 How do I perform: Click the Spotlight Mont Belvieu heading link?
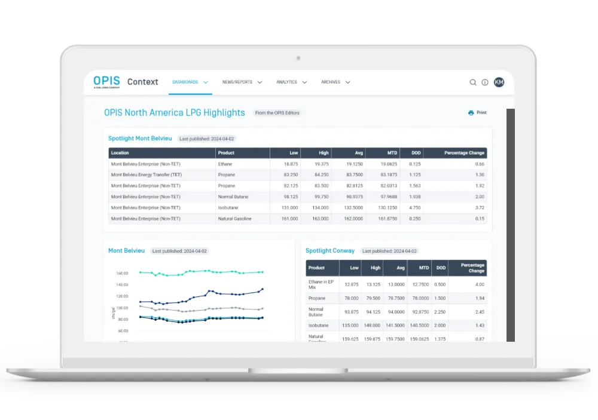(x=140, y=139)
